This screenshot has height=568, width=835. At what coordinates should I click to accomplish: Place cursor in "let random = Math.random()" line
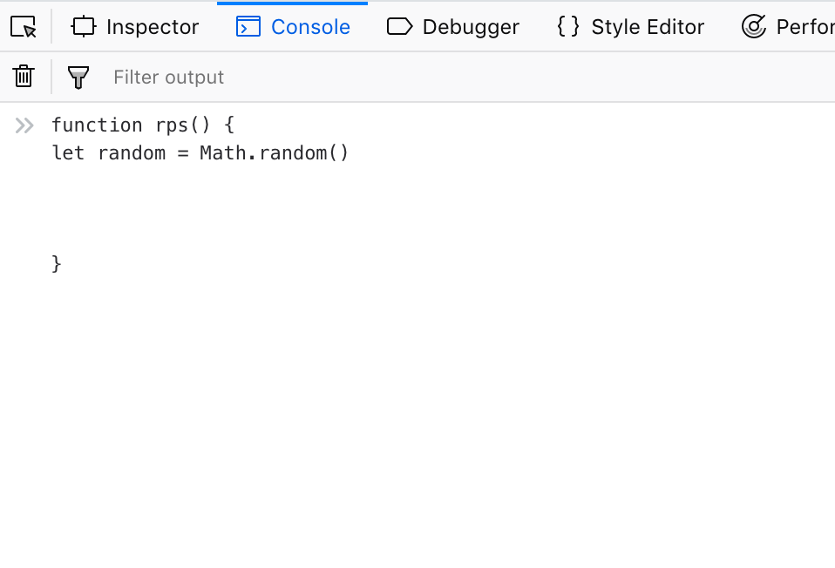pos(200,153)
